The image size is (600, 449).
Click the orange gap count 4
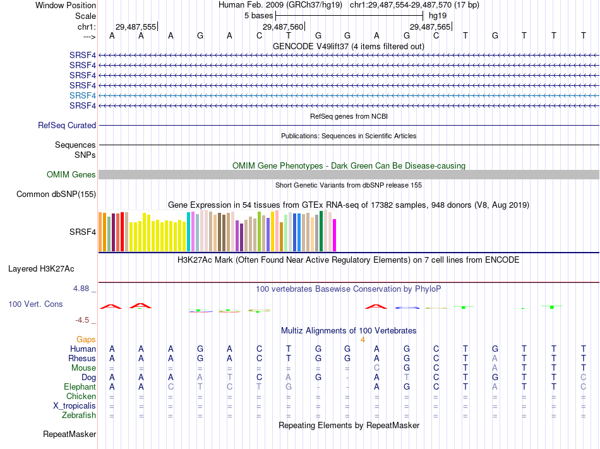pyautogui.click(x=363, y=340)
